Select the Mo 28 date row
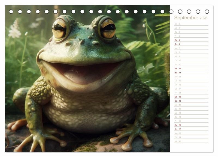 (191, 133)
